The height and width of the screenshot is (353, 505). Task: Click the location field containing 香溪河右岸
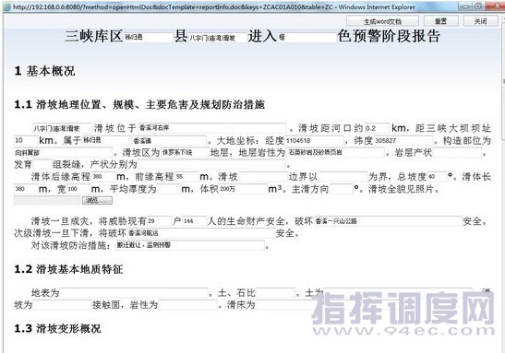click(212, 128)
